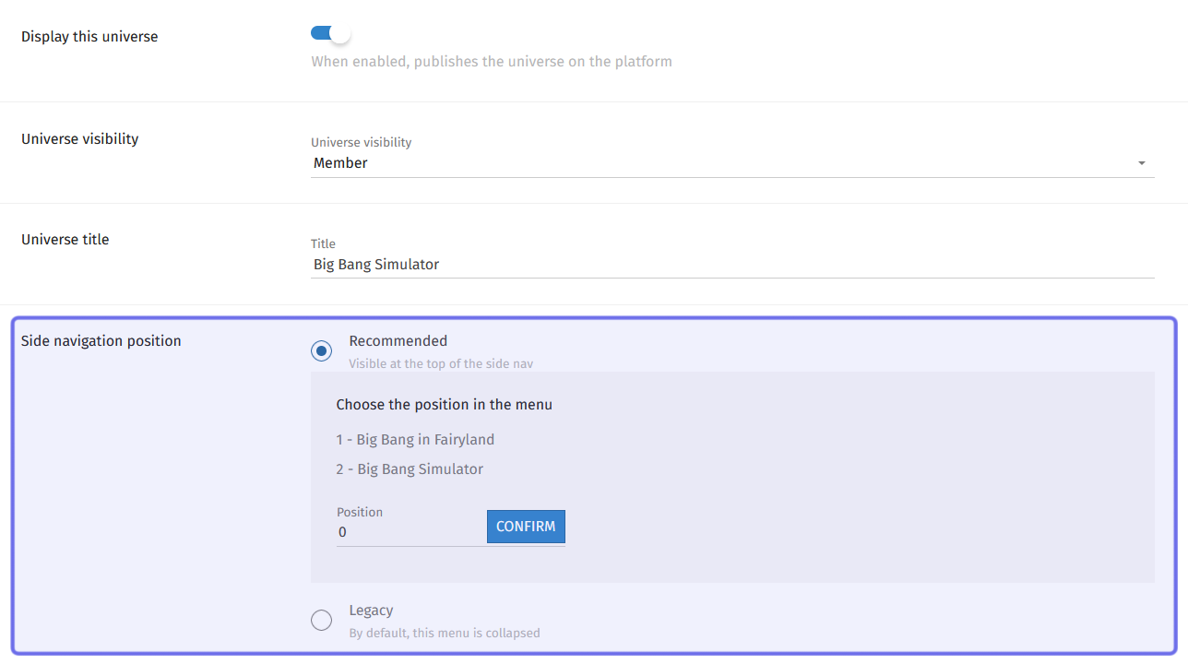The height and width of the screenshot is (664, 1188).
Task: Click the Member value in visibility selector
Action: [x=340, y=163]
